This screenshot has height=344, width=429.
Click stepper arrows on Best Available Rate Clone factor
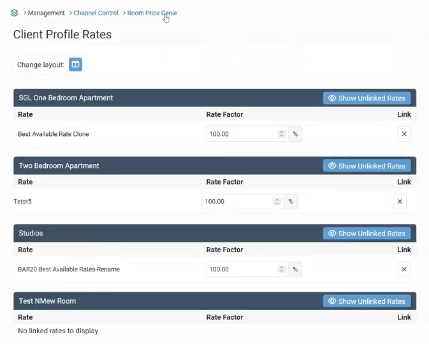click(x=281, y=134)
